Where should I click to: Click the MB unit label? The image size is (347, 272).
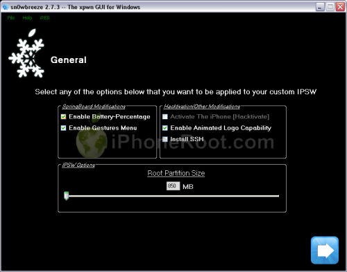click(188, 187)
